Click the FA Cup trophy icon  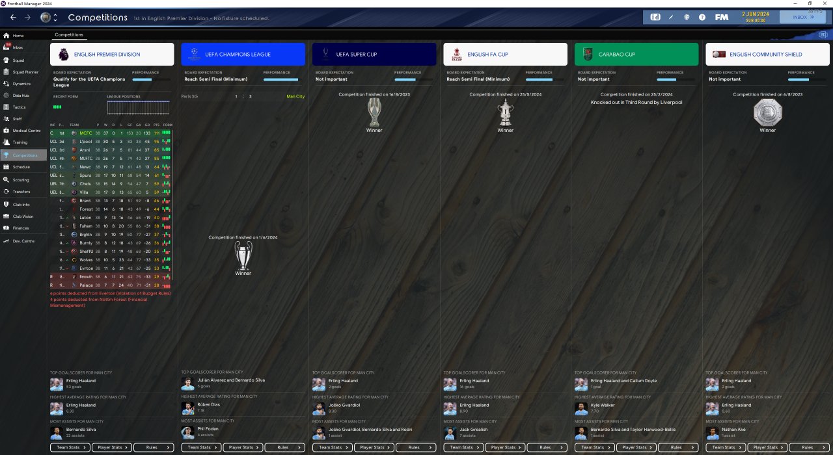tap(506, 112)
